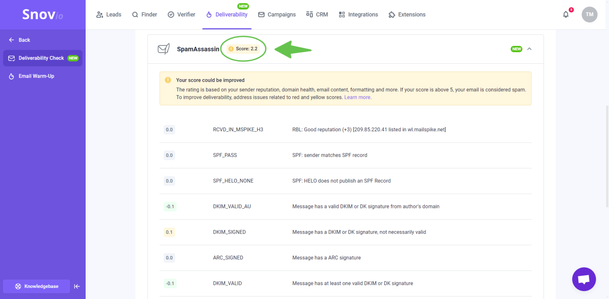
Task: Click the -0.1 score of DKIM_VALID_AU
Action: point(170,206)
